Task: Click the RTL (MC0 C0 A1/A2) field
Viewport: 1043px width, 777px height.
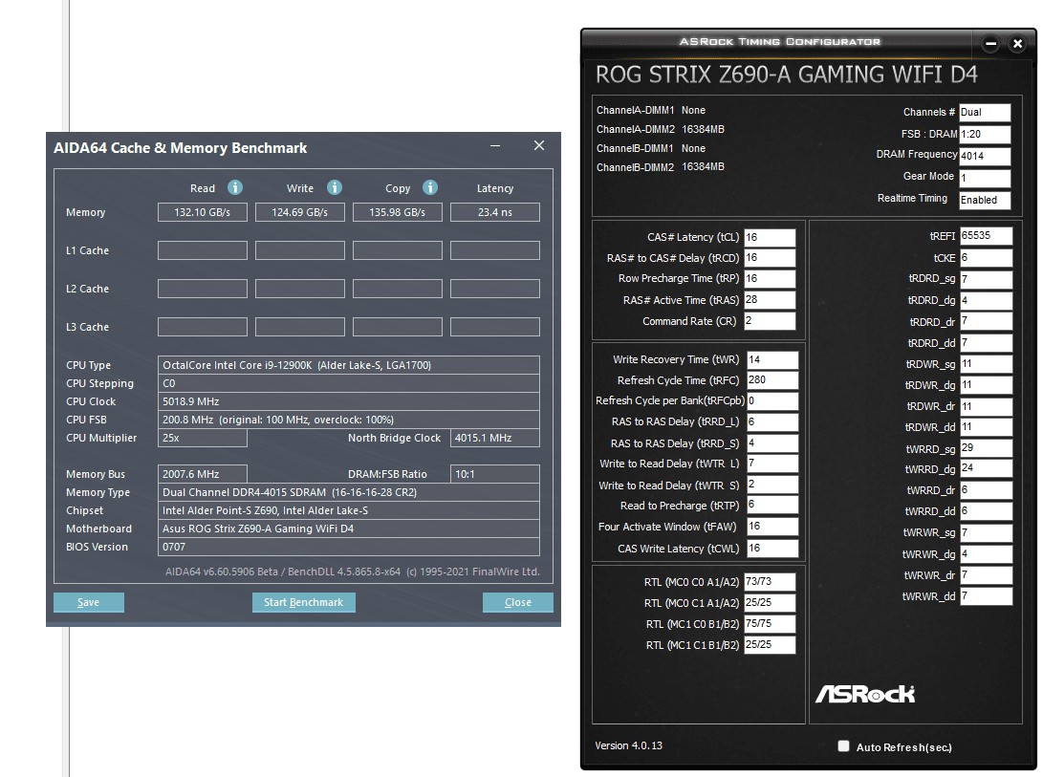Action: (x=770, y=582)
